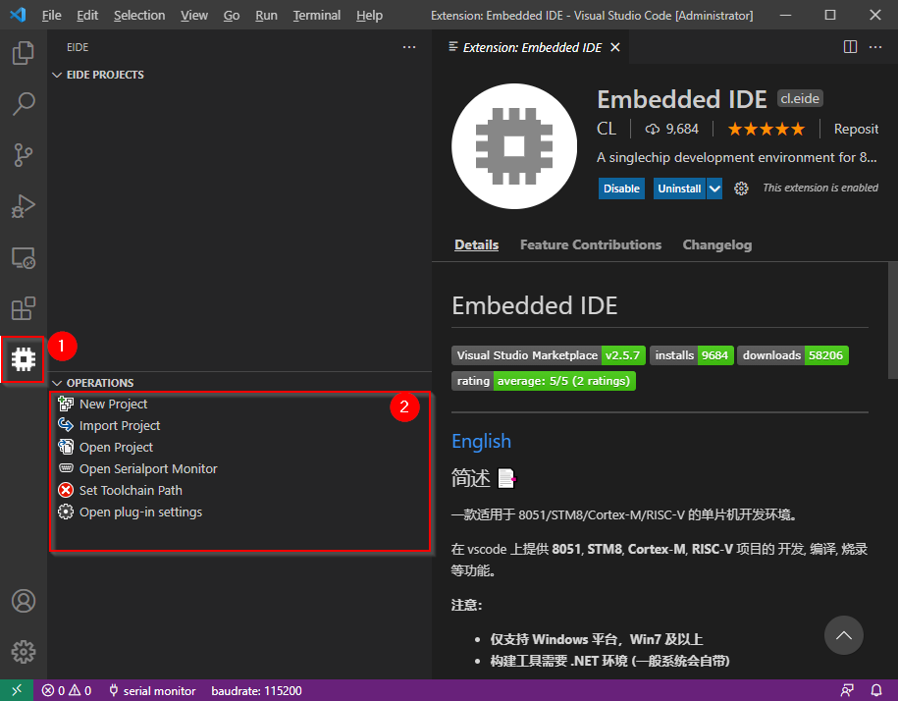
Task: Open the Uninstall dropdown arrow
Action: tap(714, 189)
